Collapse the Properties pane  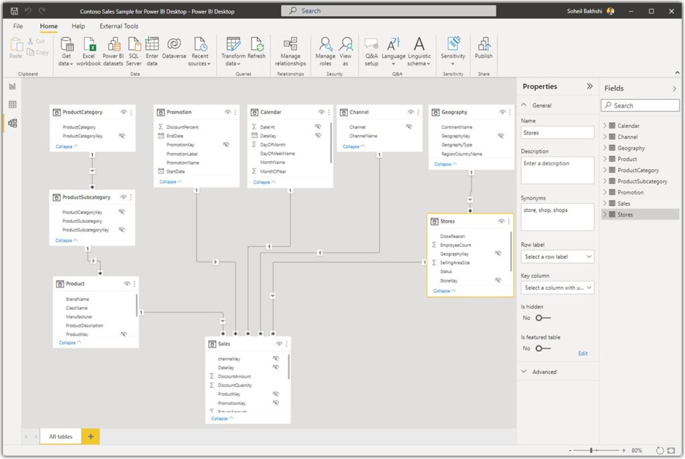589,86
